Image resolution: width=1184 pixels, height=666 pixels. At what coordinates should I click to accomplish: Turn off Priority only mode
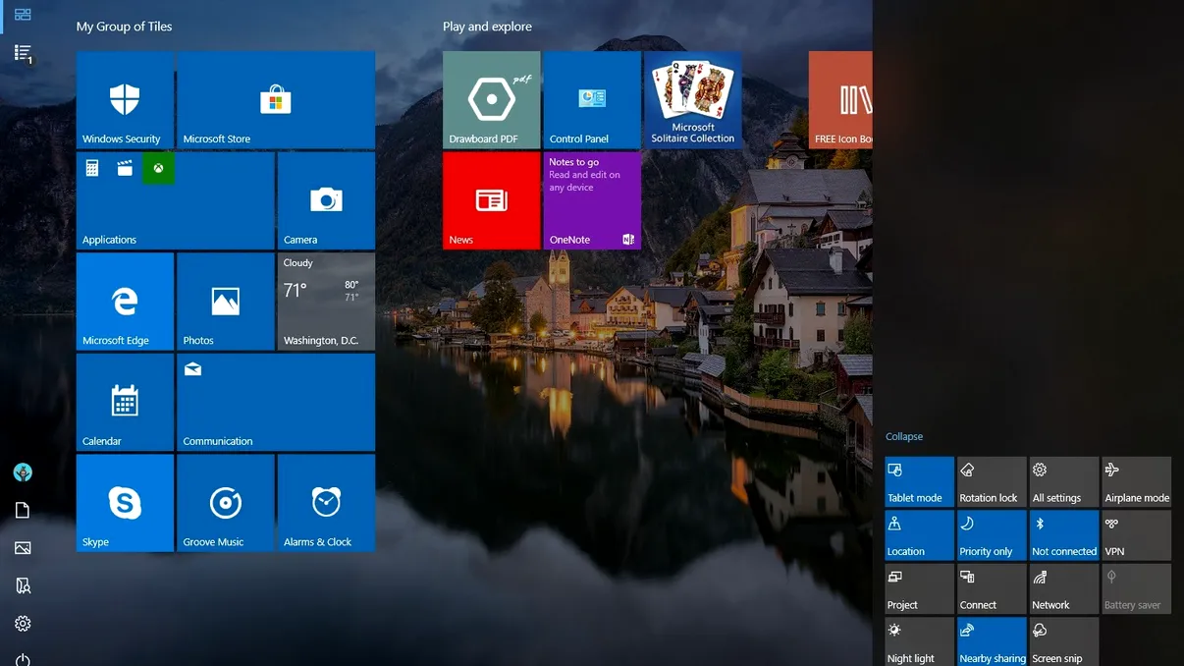991,535
